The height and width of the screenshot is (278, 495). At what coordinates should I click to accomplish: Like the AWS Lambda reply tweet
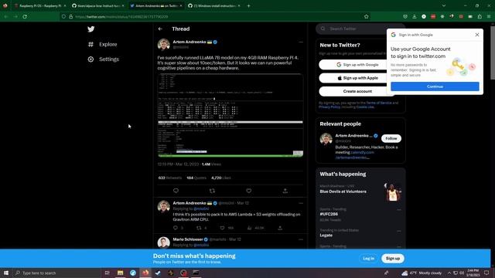click(x=222, y=228)
